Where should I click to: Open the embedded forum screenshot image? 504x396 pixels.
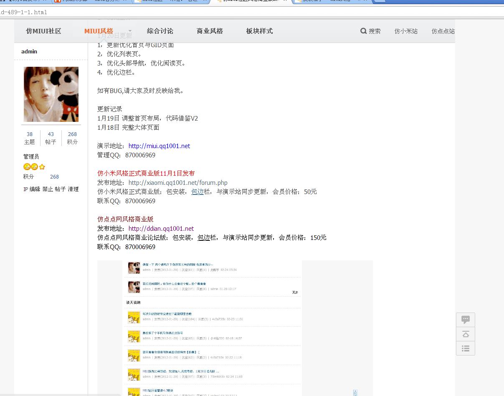pos(235,328)
